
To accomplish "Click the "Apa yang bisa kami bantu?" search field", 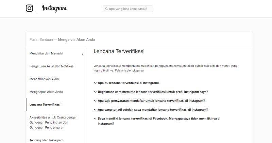I will (130, 9).
